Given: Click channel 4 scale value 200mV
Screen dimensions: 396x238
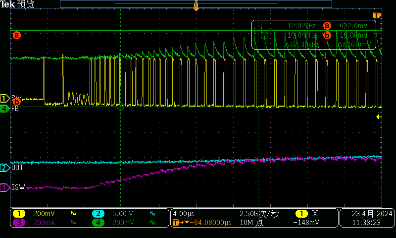Looking at the screenshot, I should pyautogui.click(x=123, y=223).
